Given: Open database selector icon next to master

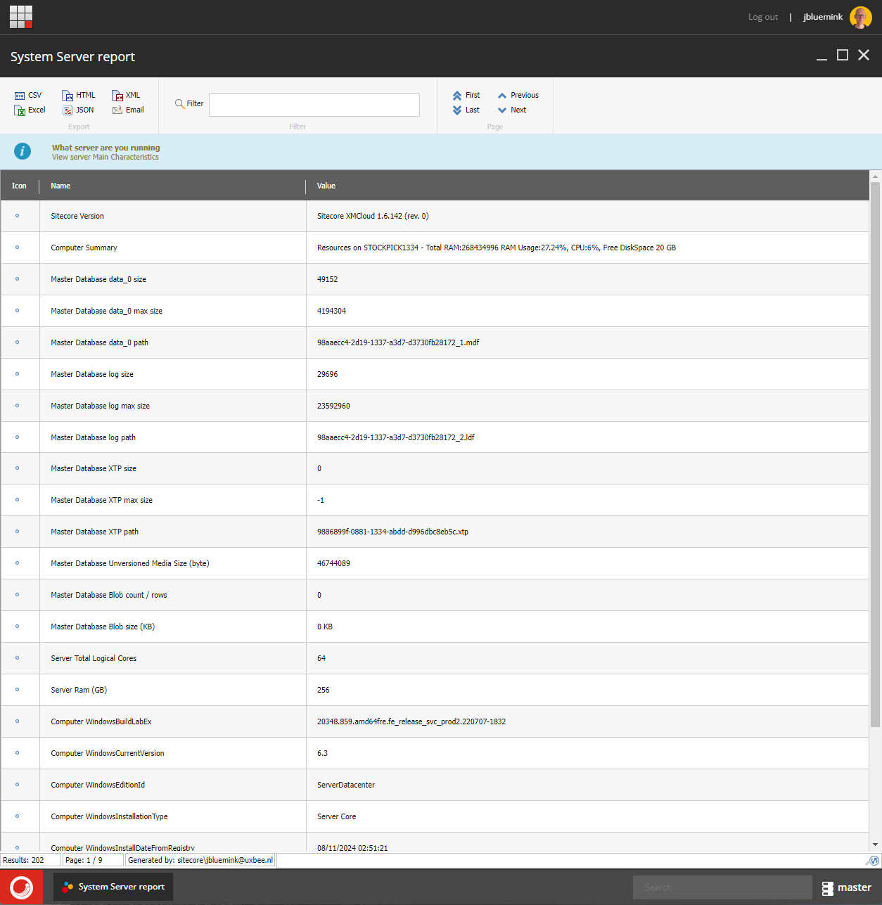Looking at the screenshot, I should 828,888.
